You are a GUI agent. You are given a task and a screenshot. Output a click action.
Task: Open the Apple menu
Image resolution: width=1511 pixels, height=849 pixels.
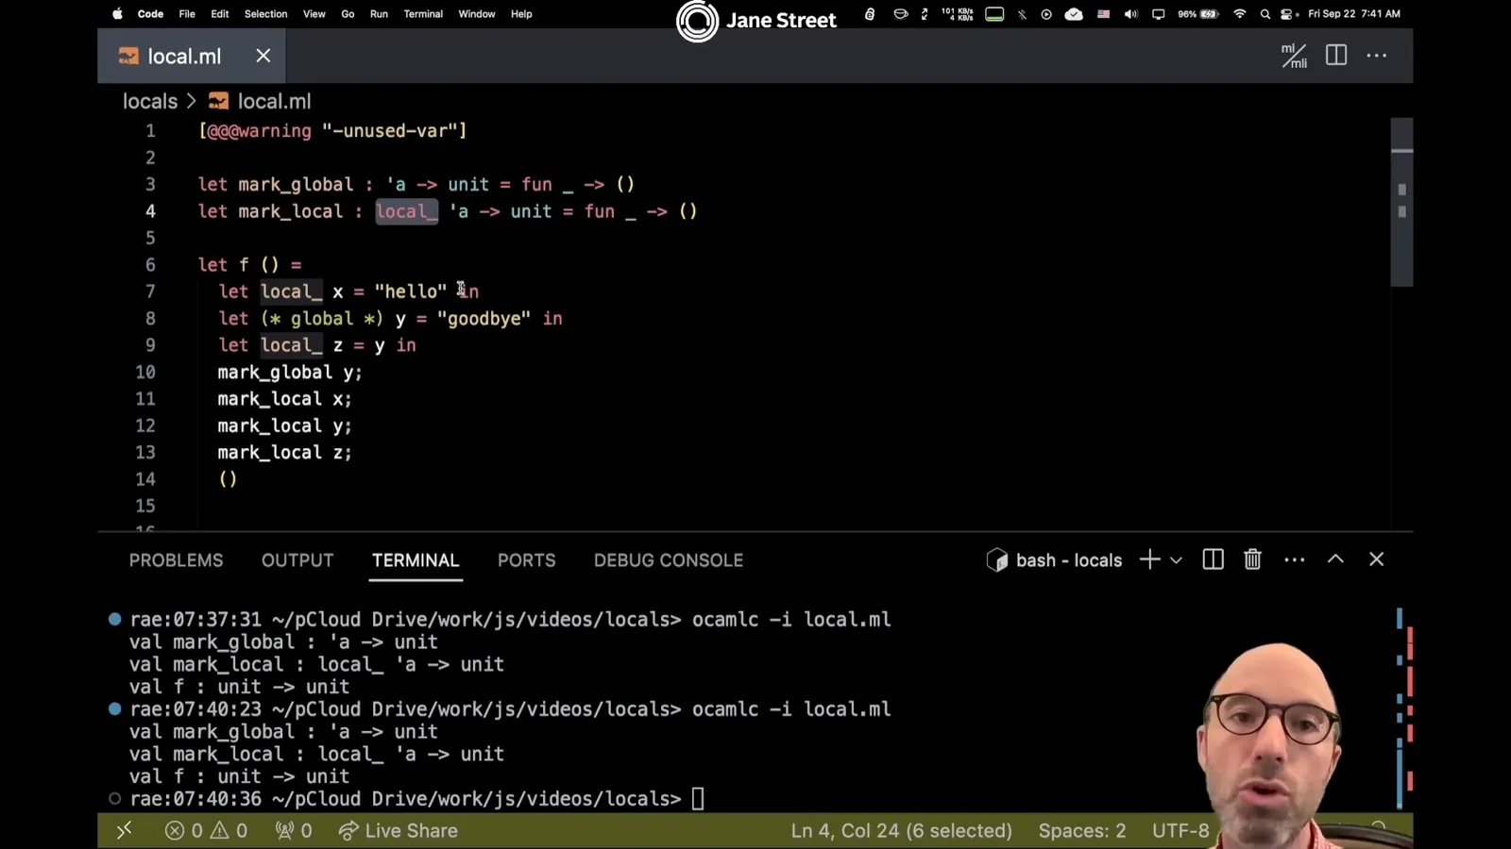coord(118,14)
